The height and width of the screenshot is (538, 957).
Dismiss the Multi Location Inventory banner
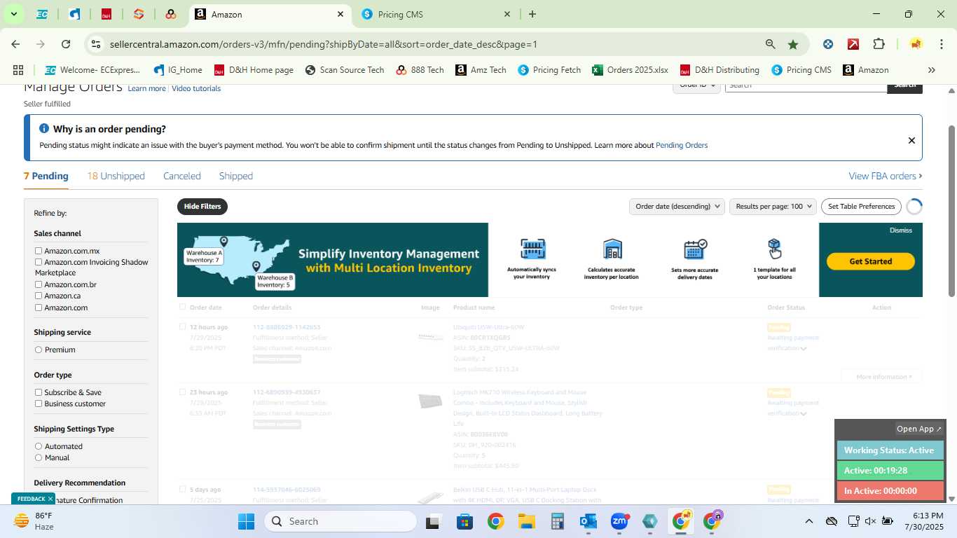pyautogui.click(x=901, y=230)
